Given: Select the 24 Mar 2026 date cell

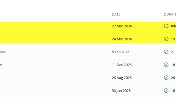Looking at the screenshot, I should pyautogui.click(x=122, y=39).
